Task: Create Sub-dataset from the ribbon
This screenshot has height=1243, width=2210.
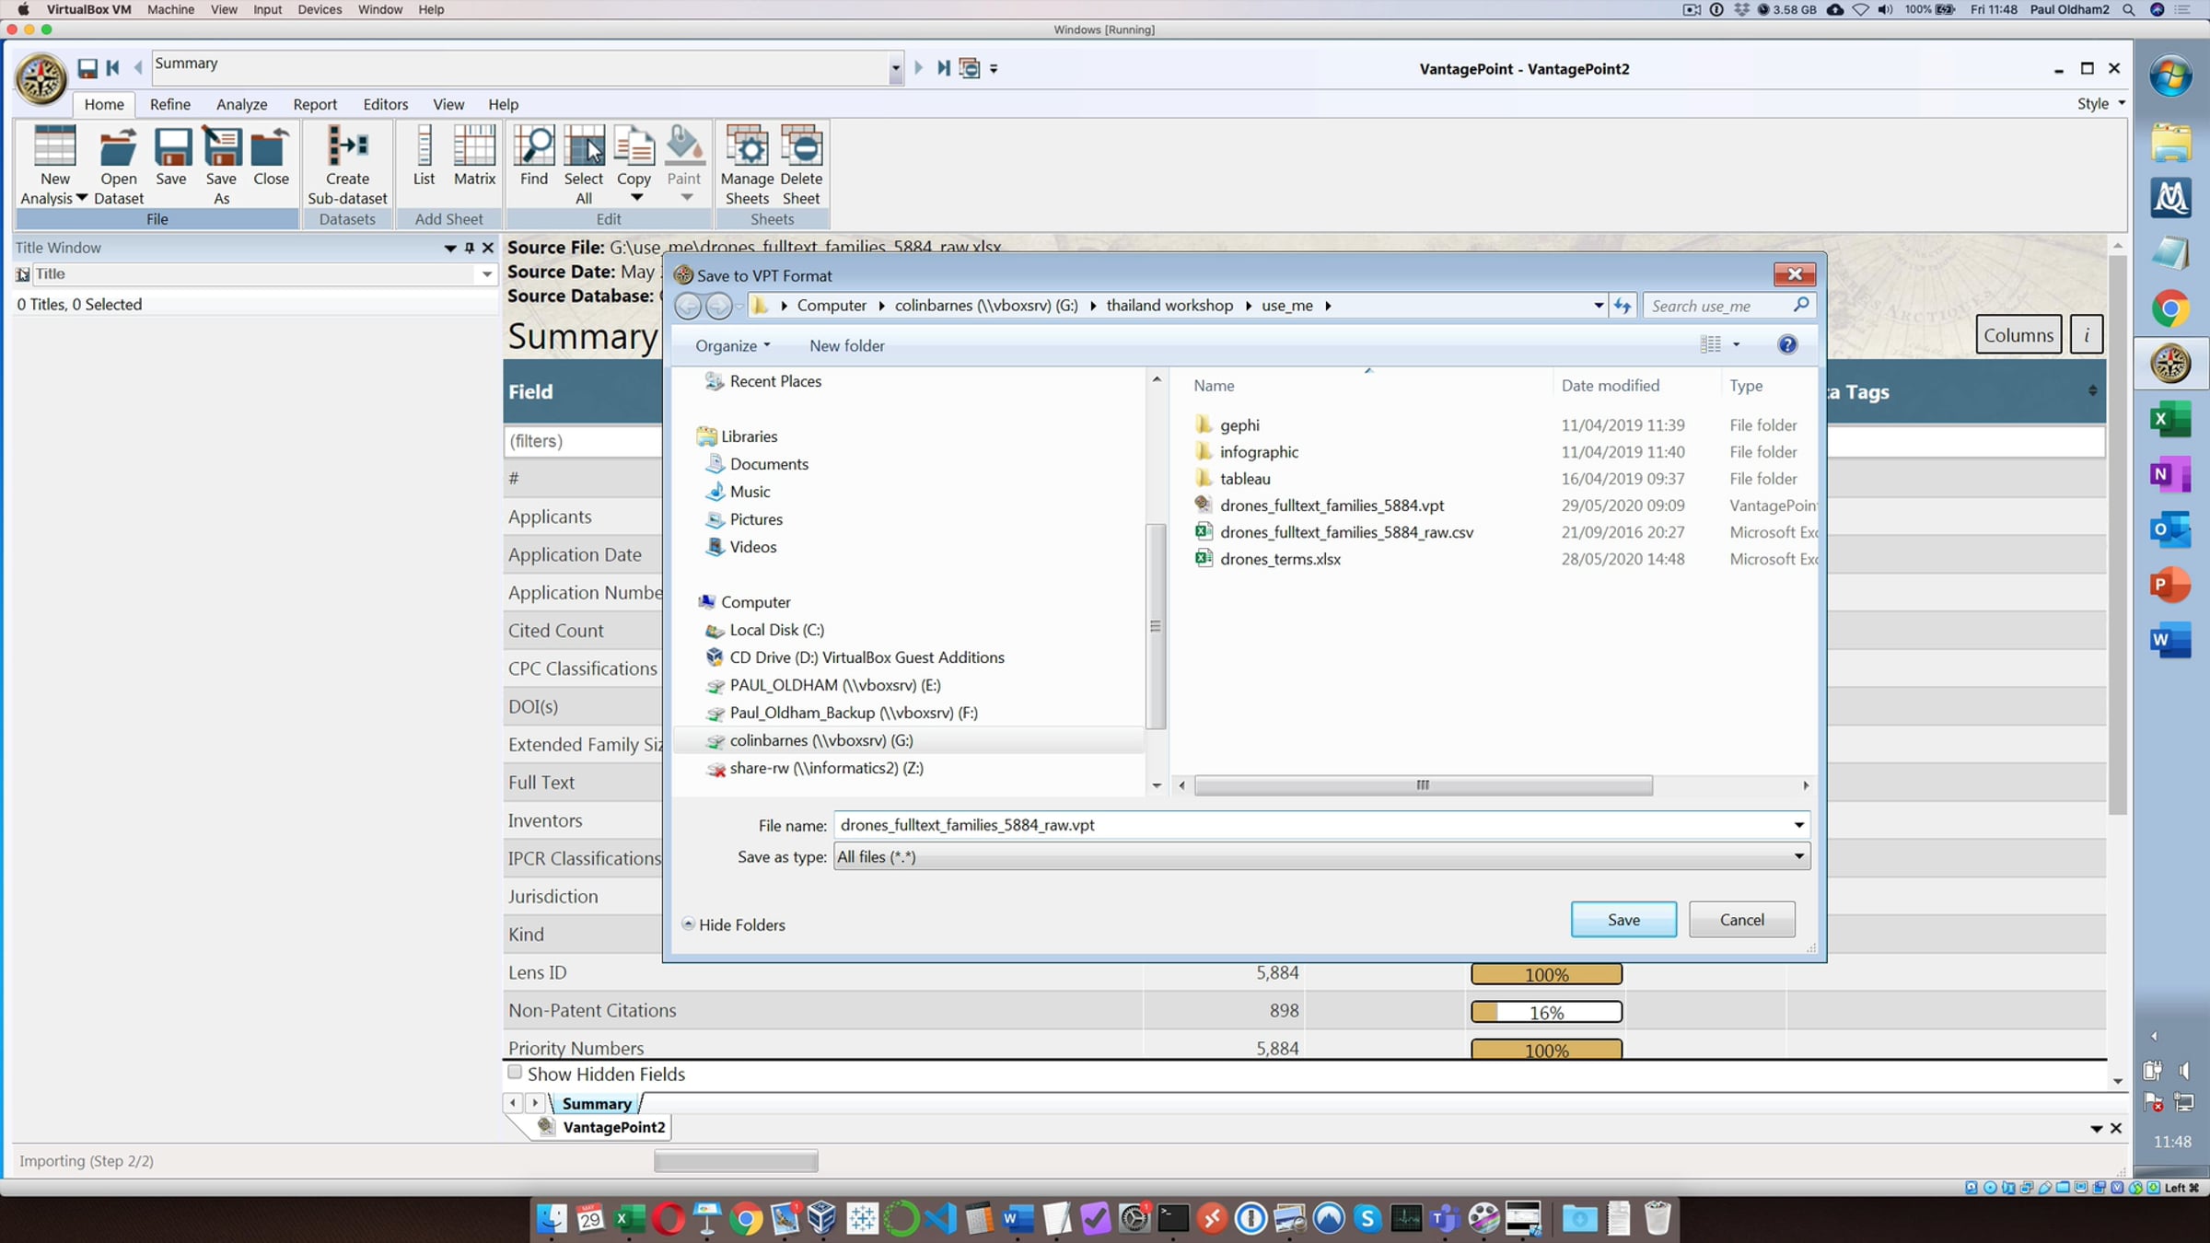Action: coord(347,166)
